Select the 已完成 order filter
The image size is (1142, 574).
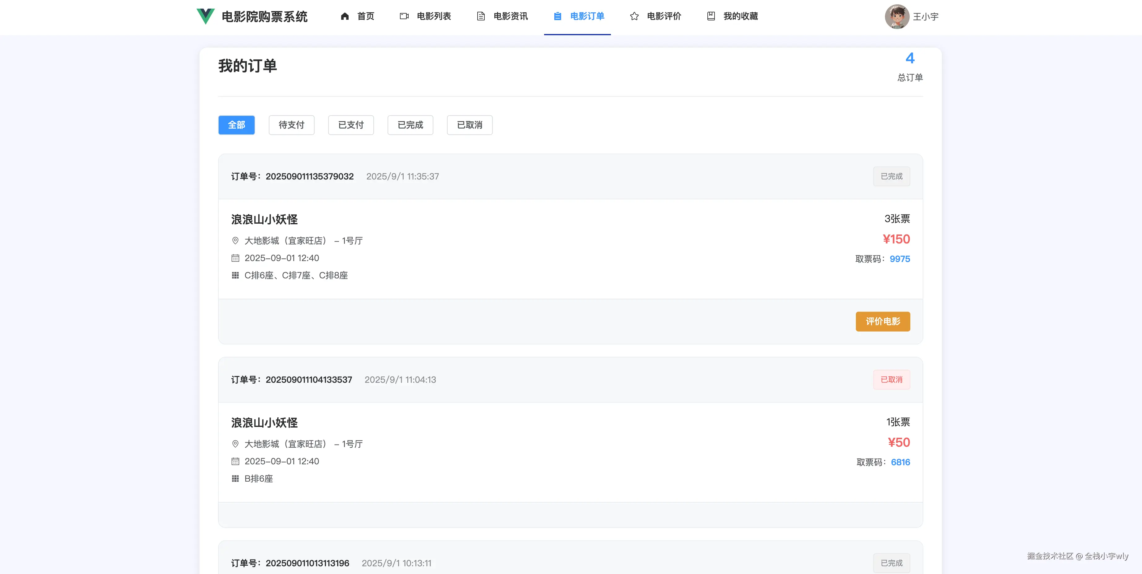click(x=410, y=125)
